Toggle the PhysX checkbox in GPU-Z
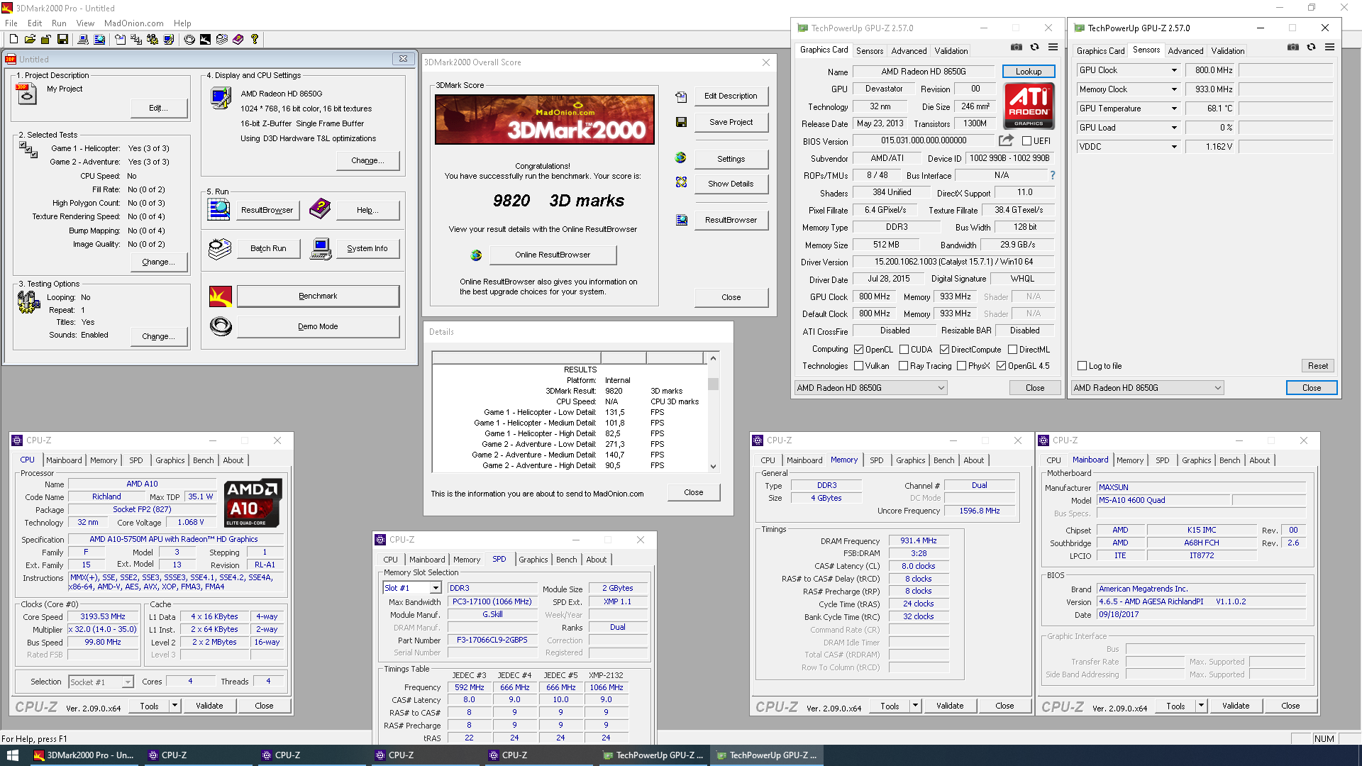Viewport: 1362px width, 766px height. (962, 366)
